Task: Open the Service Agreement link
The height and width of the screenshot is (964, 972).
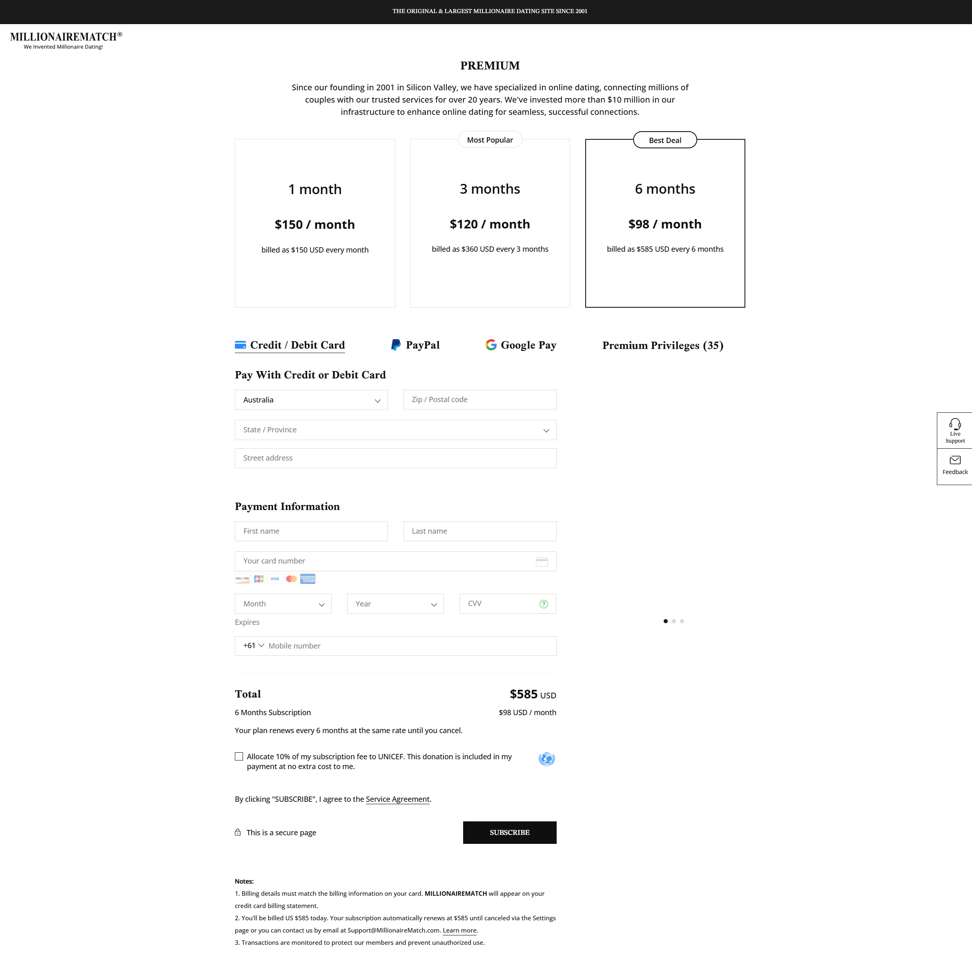Action: point(397,799)
